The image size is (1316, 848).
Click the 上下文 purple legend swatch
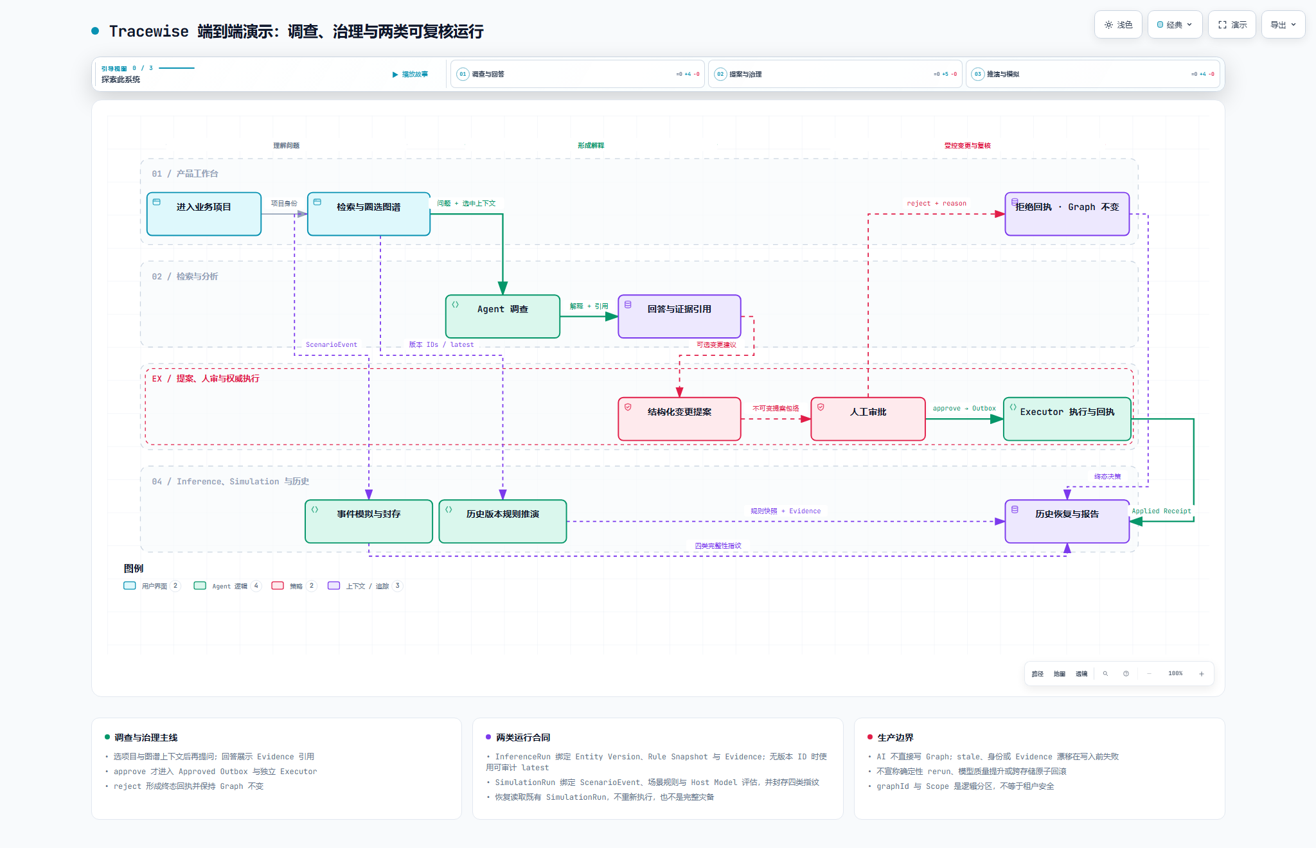click(333, 586)
